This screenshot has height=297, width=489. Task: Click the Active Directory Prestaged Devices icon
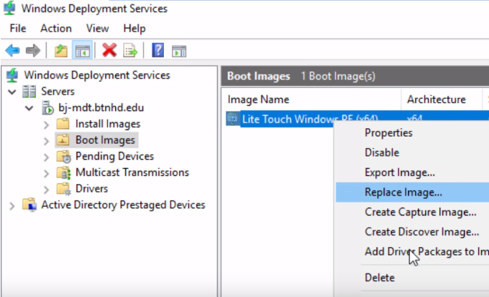click(29, 205)
